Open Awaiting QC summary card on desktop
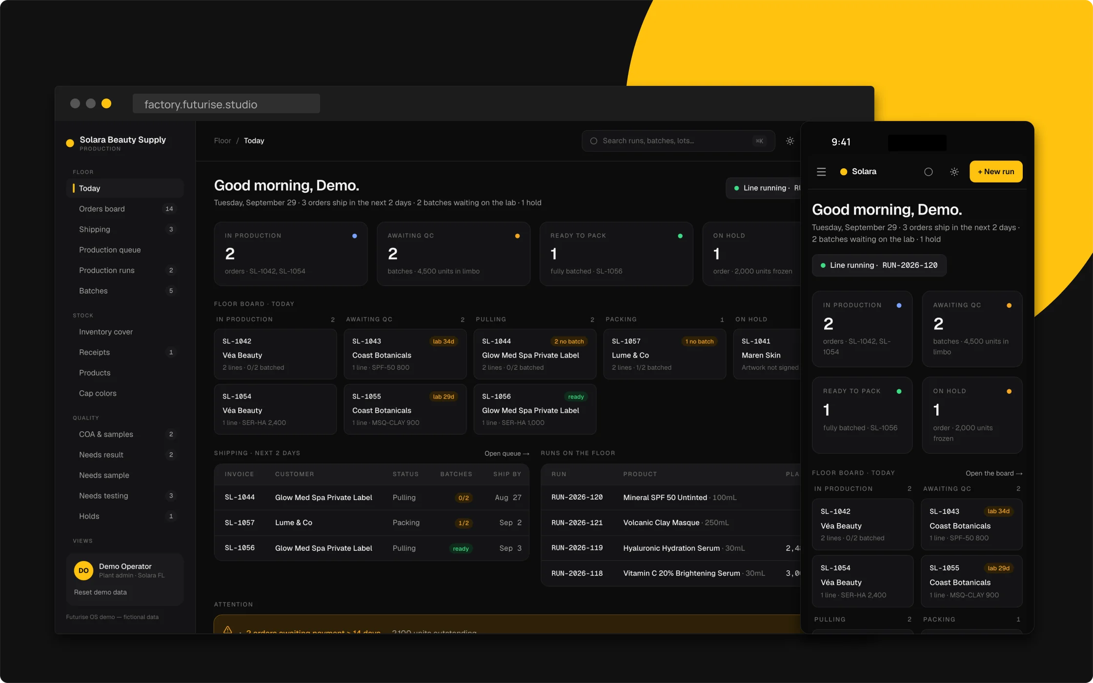 click(x=453, y=254)
